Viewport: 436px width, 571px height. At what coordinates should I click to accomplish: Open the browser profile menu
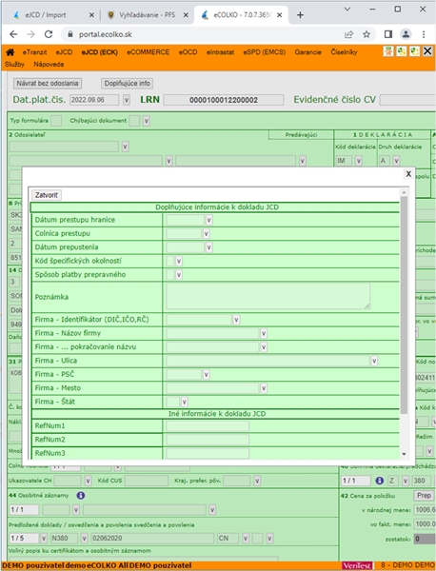click(x=406, y=34)
